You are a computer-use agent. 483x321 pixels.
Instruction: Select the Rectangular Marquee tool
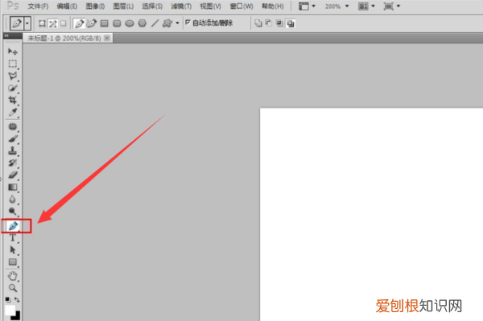coord(13,64)
